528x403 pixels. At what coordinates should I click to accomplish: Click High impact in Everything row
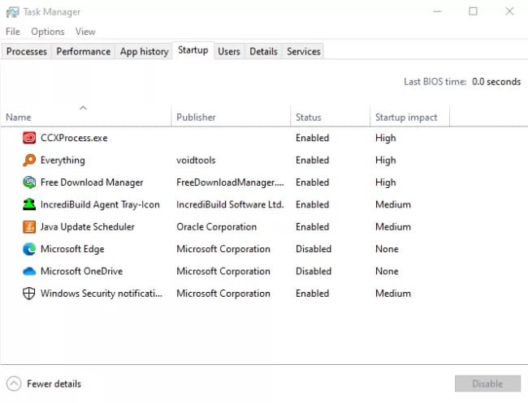point(386,160)
